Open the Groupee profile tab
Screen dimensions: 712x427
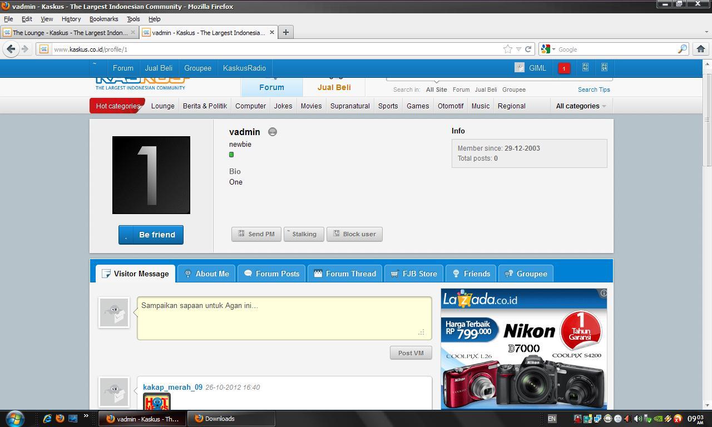pos(526,274)
